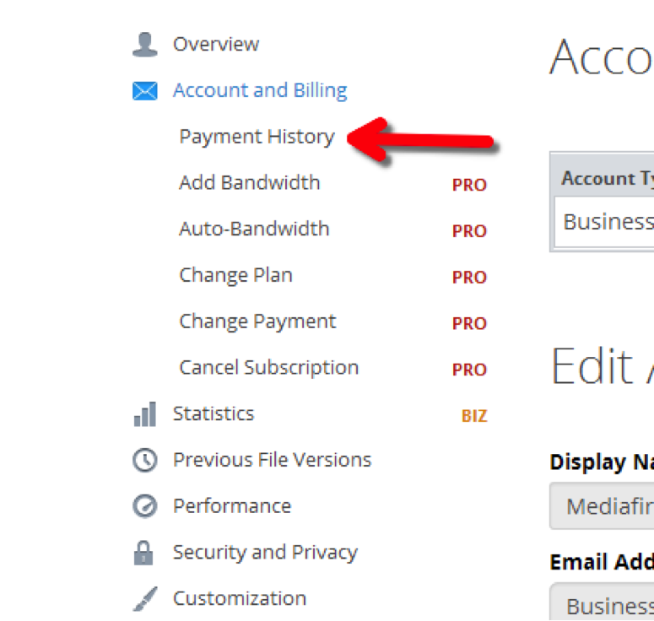Click the Security and Privacy lock icon
This screenshot has width=654, height=621.
(x=144, y=553)
